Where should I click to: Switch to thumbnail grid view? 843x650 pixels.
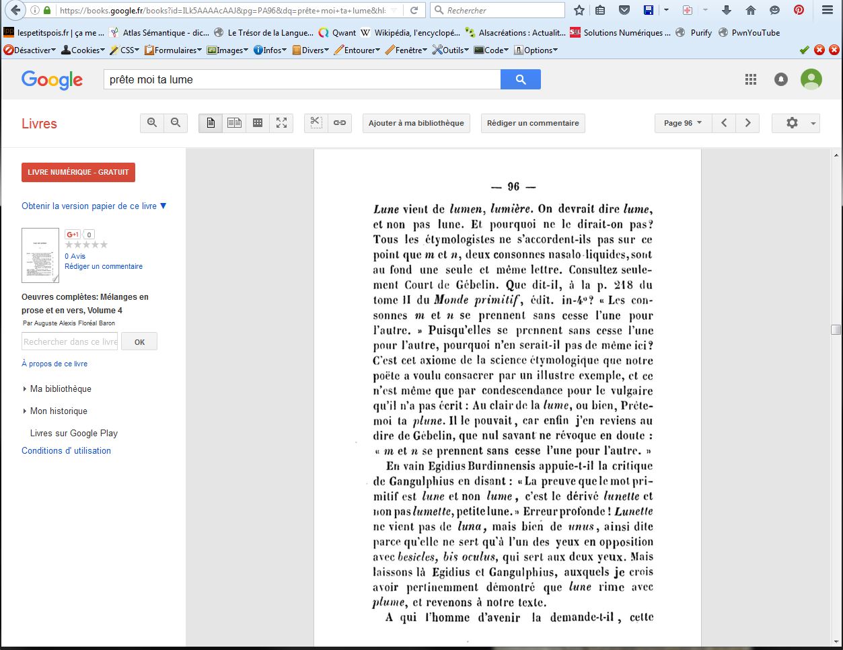(258, 123)
